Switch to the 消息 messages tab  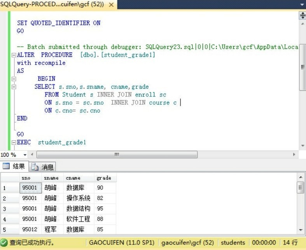43,167
